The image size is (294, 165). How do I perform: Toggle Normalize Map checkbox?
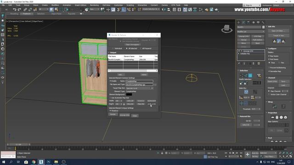[x=269, y=71]
